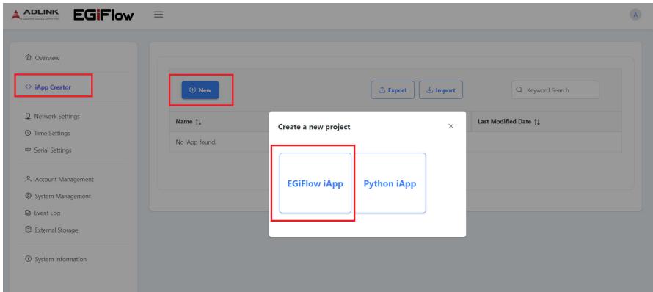View the Event Log
Image resolution: width=653 pixels, height=292 pixels.
pos(43,213)
